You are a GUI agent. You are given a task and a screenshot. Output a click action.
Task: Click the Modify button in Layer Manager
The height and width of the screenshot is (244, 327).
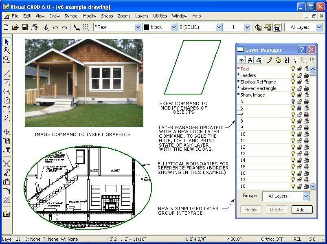251,210
